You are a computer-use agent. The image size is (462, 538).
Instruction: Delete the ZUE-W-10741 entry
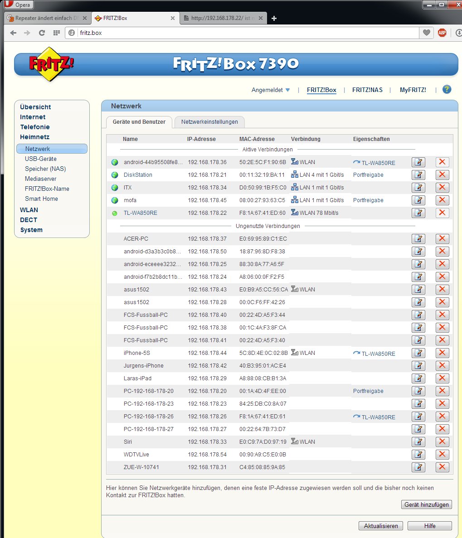(442, 467)
